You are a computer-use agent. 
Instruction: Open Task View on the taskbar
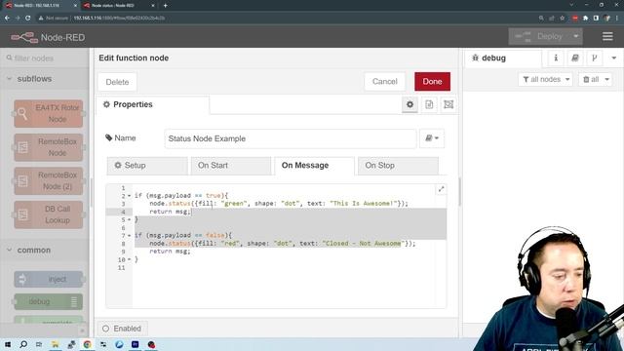pos(39,344)
